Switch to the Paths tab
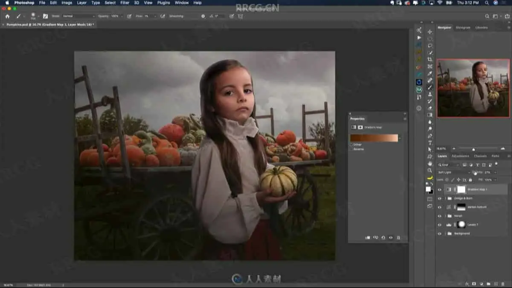The image size is (512, 288). pos(495,156)
